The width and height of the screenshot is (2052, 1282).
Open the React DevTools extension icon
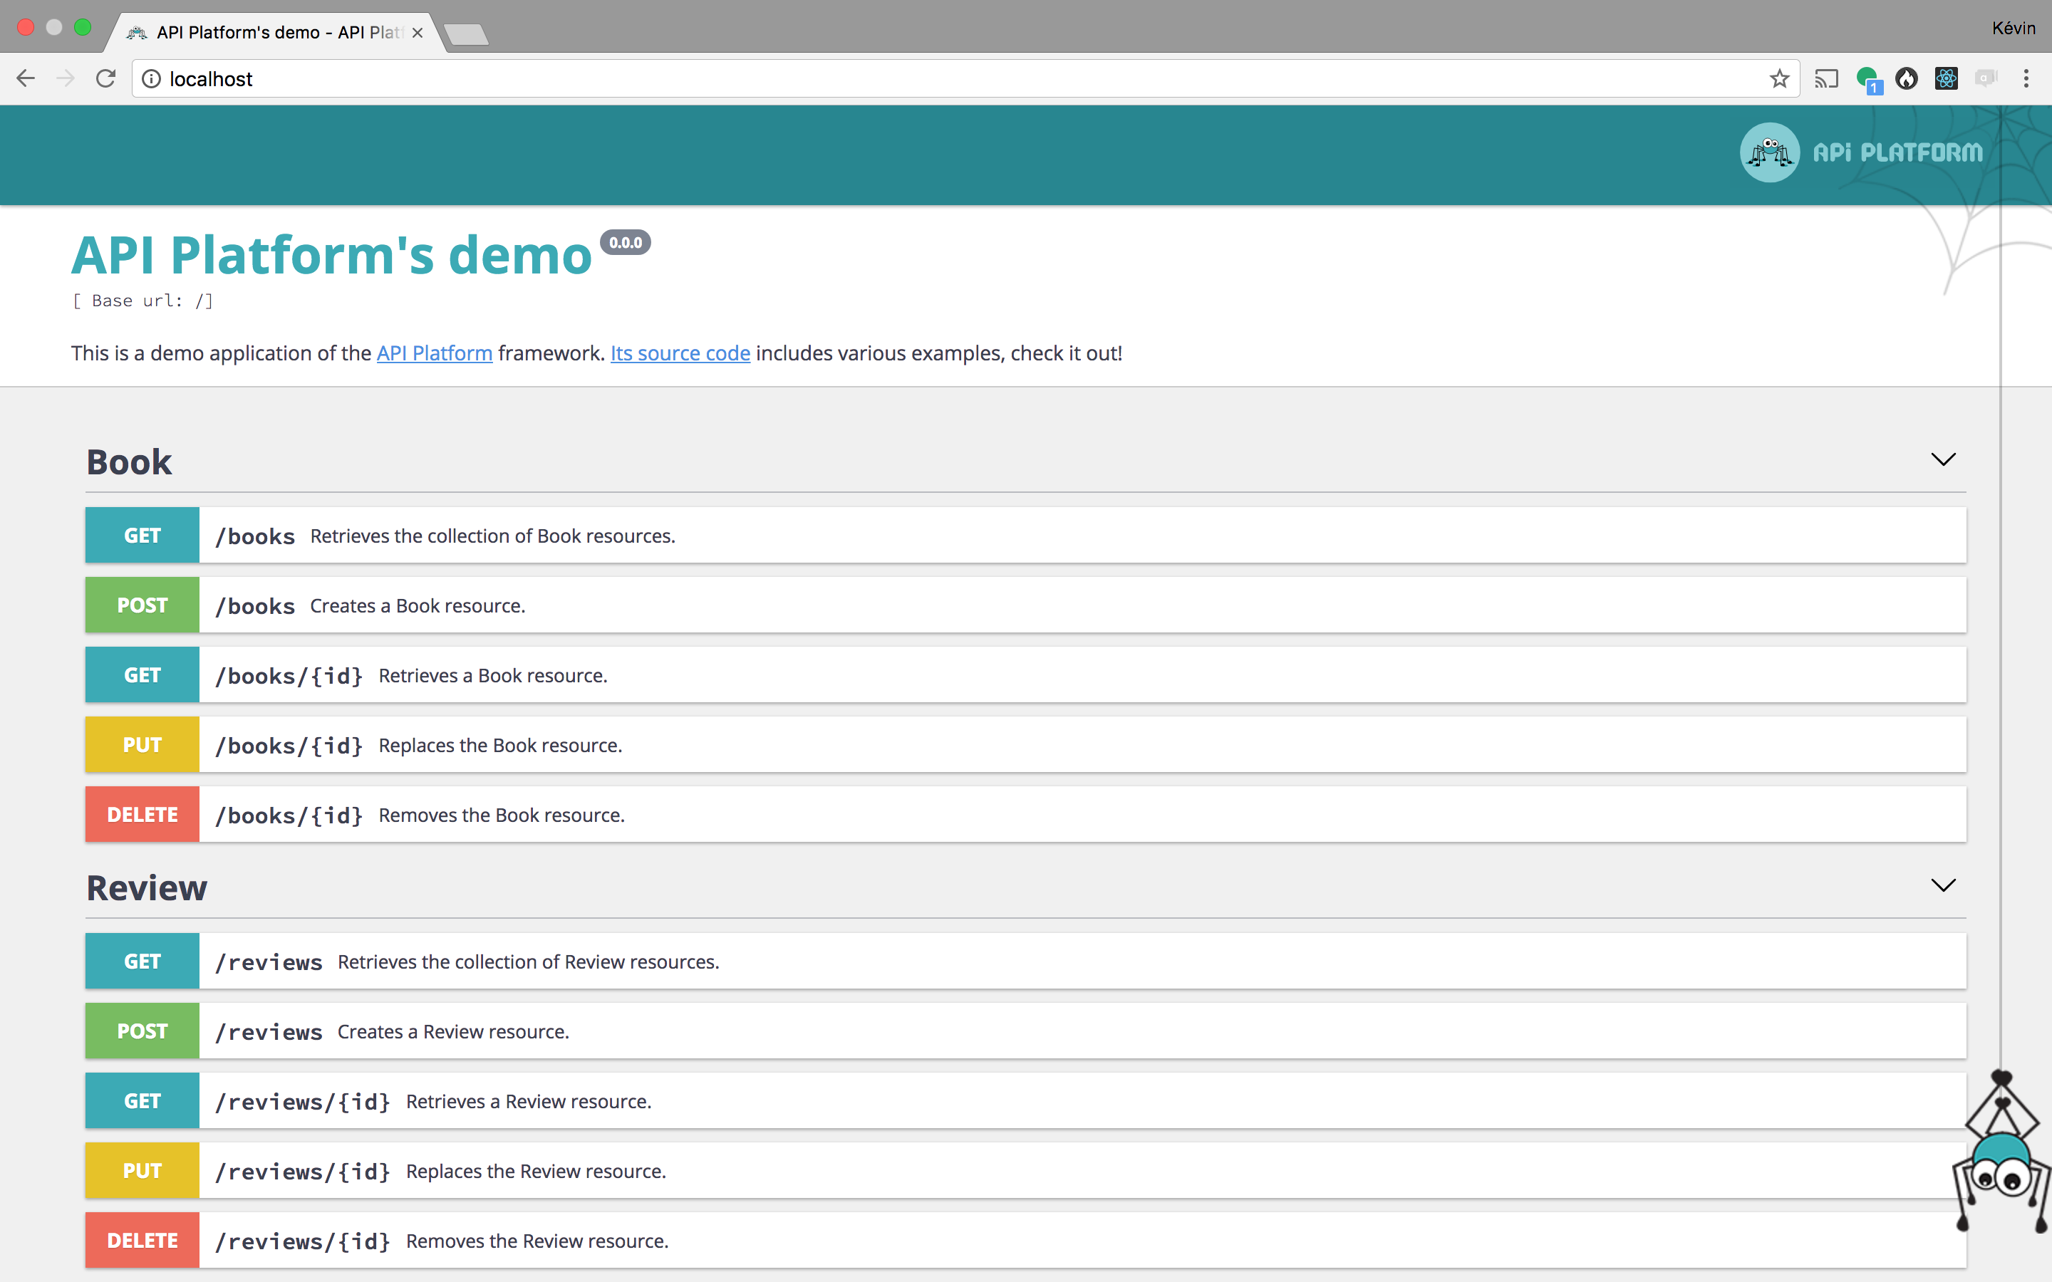click(x=1946, y=79)
